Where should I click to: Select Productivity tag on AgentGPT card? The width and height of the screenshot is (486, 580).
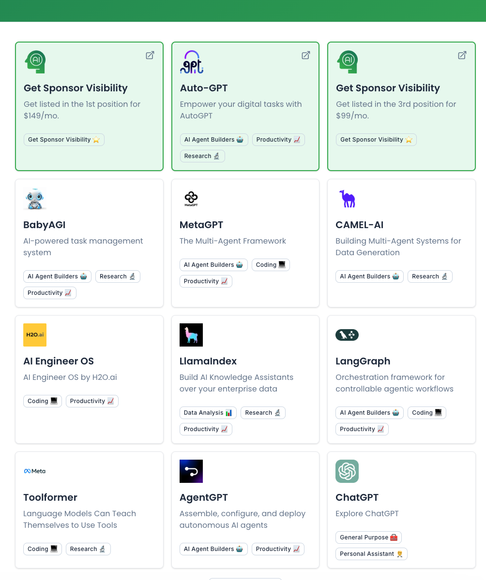pos(278,549)
